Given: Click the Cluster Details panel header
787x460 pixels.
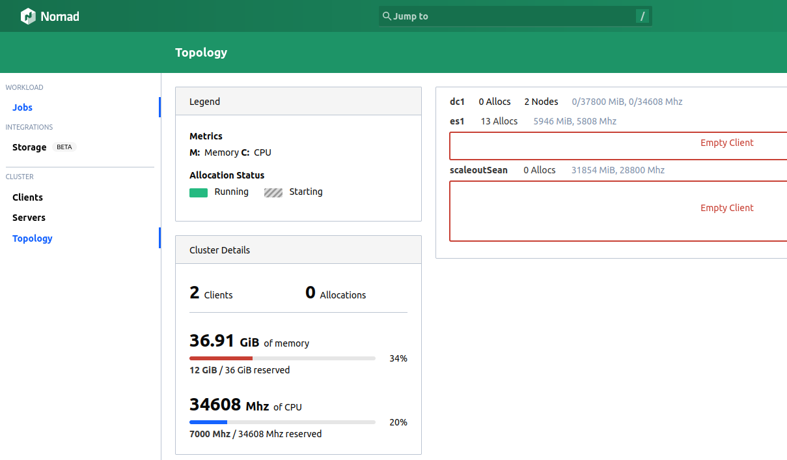Looking at the screenshot, I should coord(298,250).
